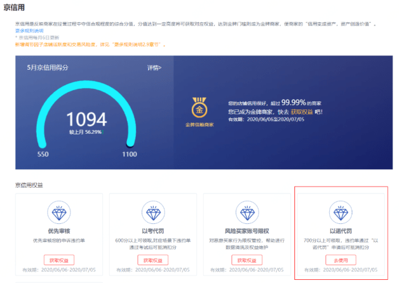Click the diamond icon above 以考代罚
This screenshot has height=283, width=399.
153,212
